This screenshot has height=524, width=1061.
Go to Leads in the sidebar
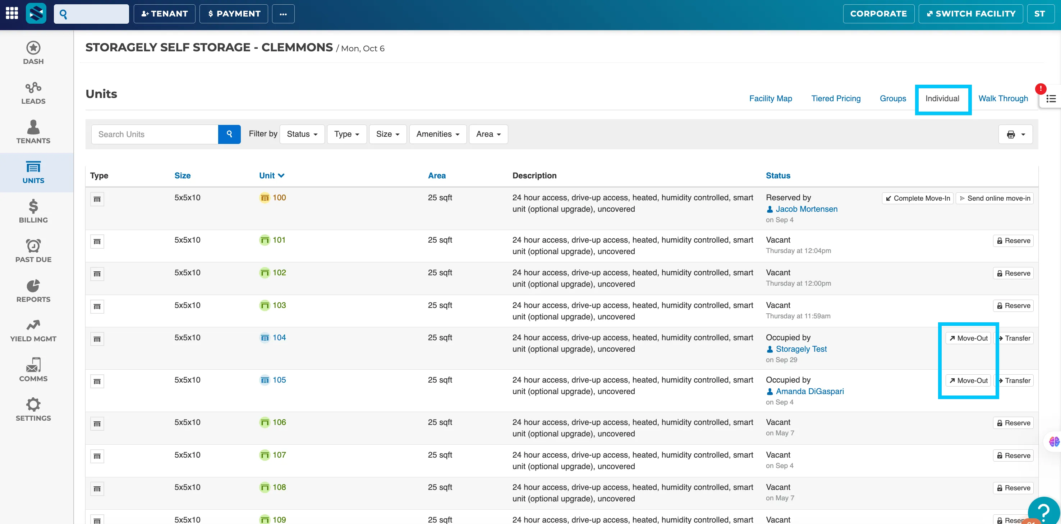[33, 93]
